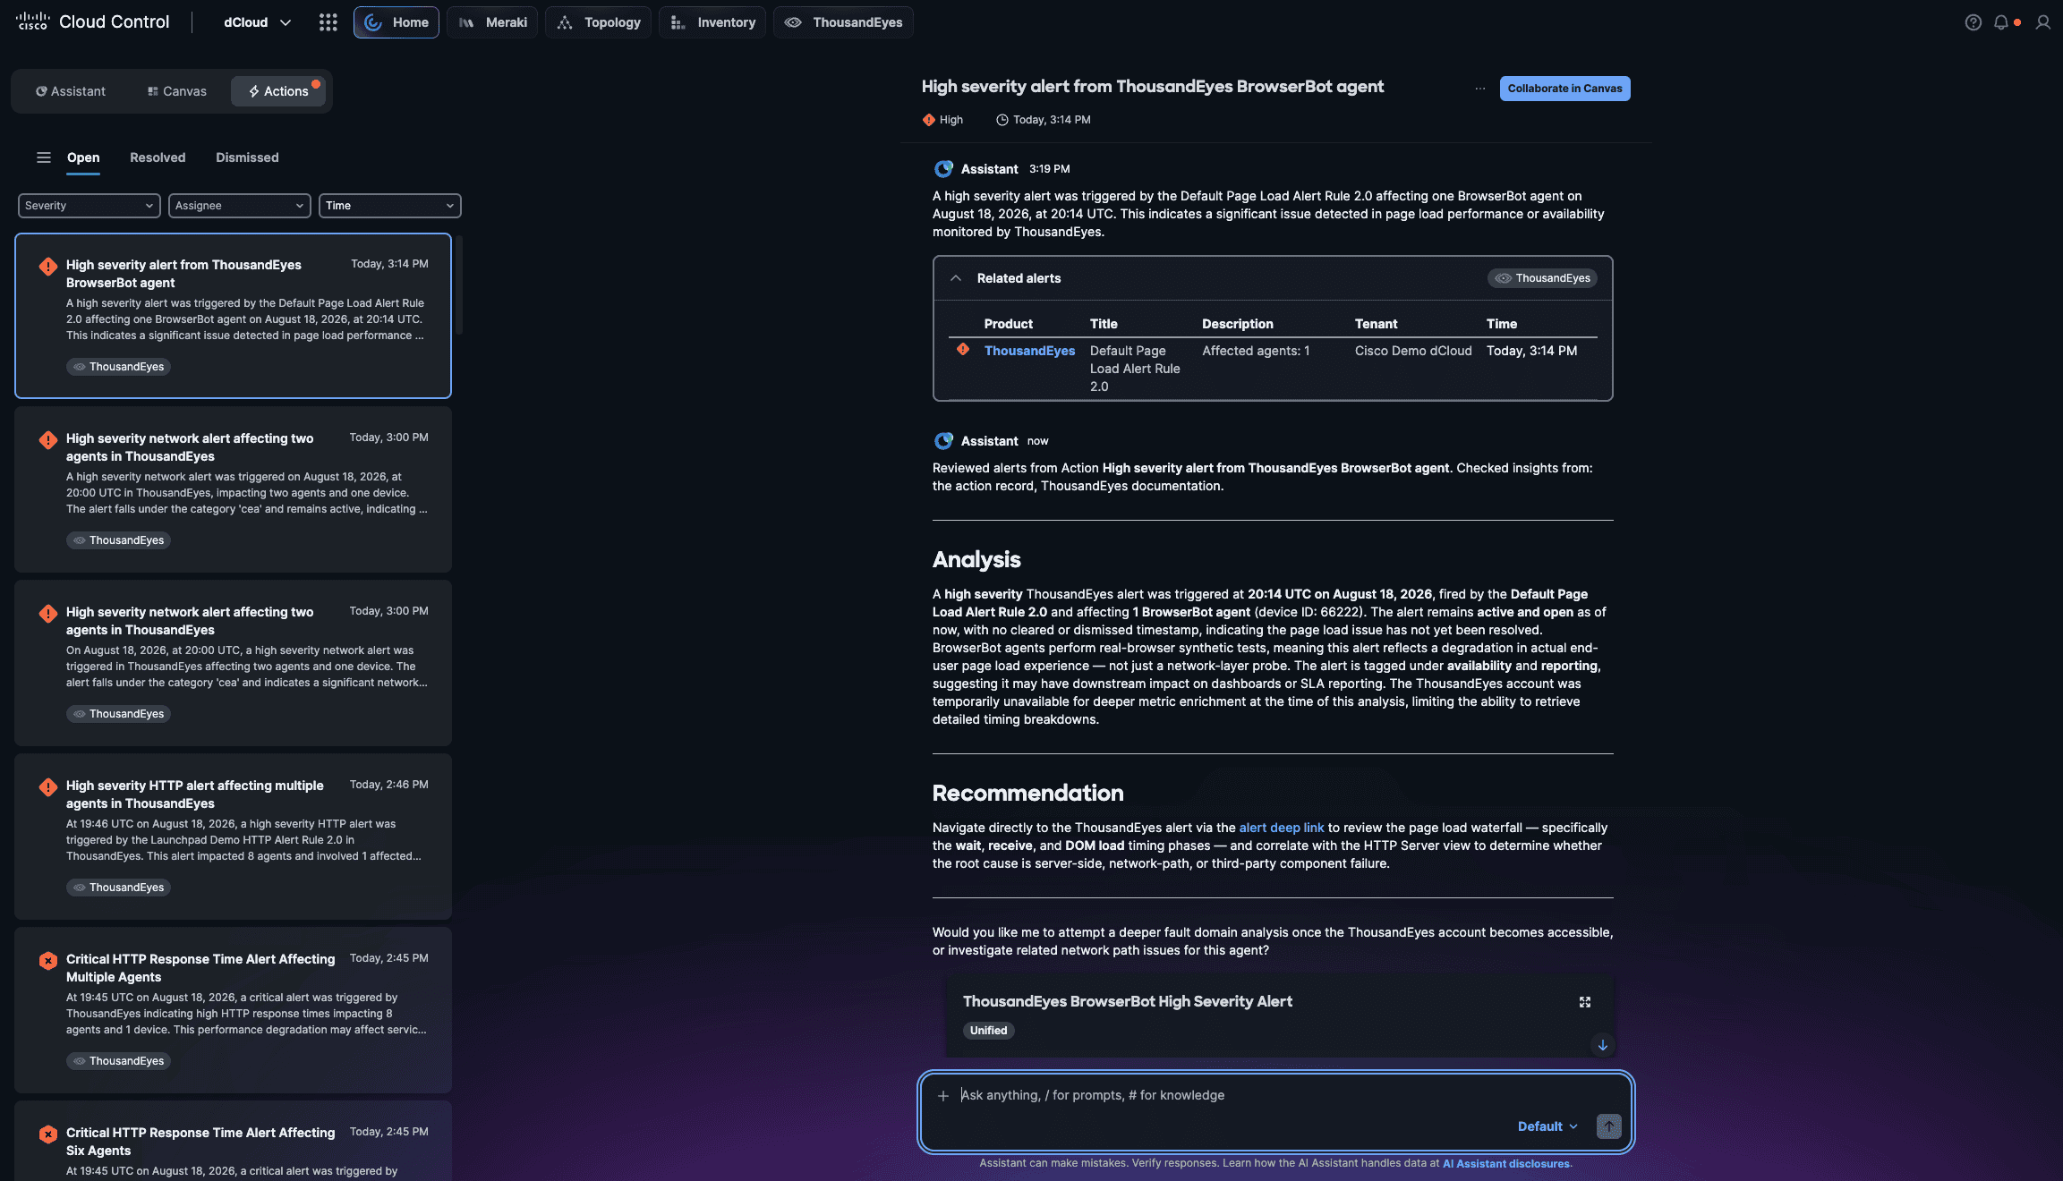
Task: Go to Home in top navigation
Action: click(396, 22)
